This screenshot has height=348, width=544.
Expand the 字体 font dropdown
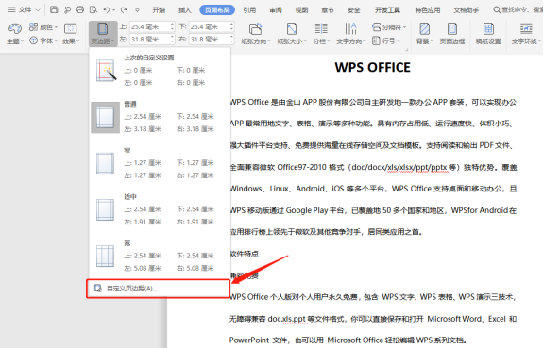(x=43, y=41)
